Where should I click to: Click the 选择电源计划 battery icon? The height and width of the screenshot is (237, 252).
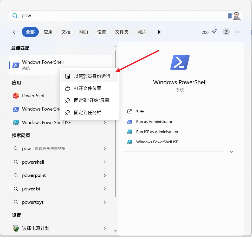(x=16, y=228)
